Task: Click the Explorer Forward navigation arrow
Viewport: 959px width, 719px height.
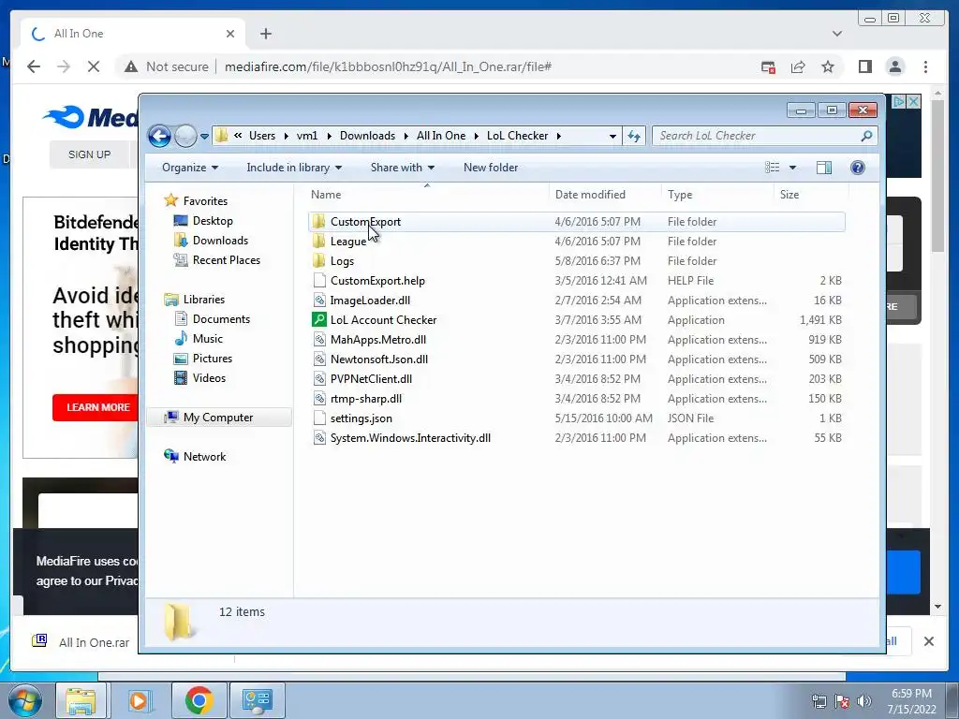Action: click(x=185, y=136)
